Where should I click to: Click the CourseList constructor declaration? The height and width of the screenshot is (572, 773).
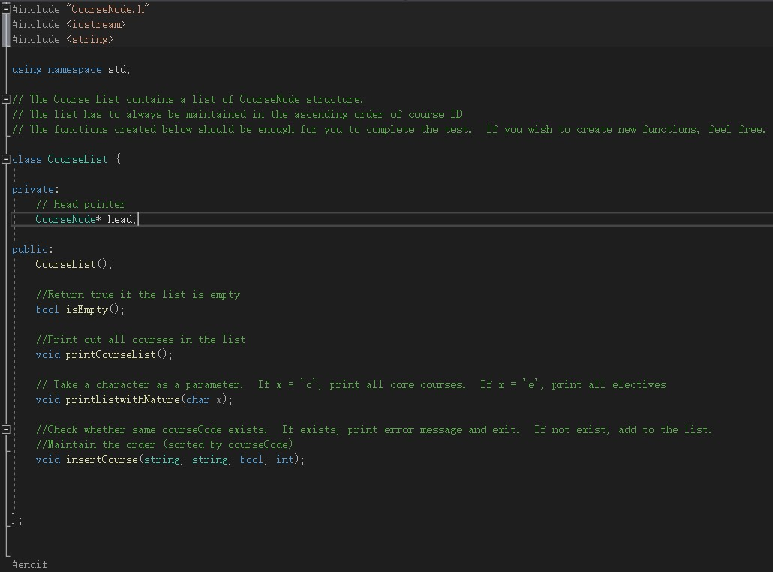point(71,263)
